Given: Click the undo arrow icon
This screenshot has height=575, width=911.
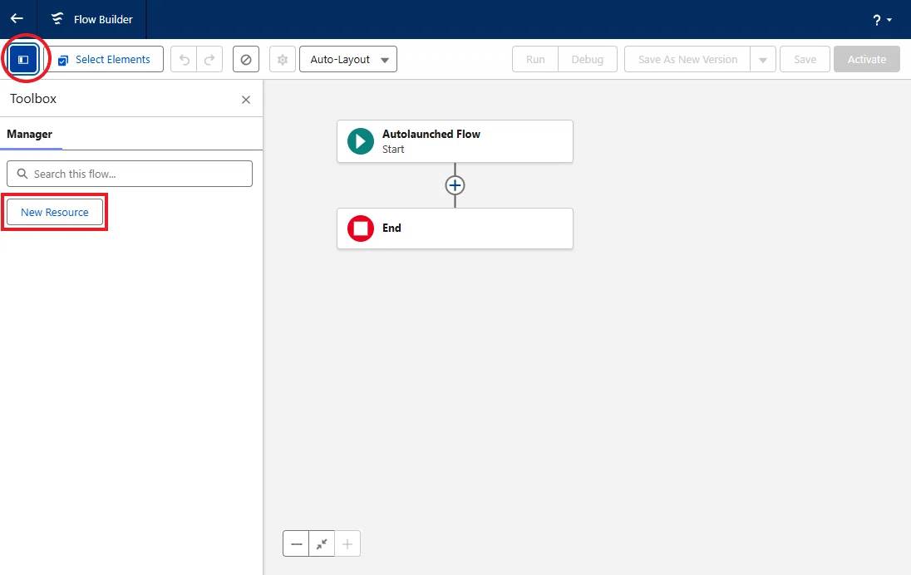Looking at the screenshot, I should click(185, 59).
